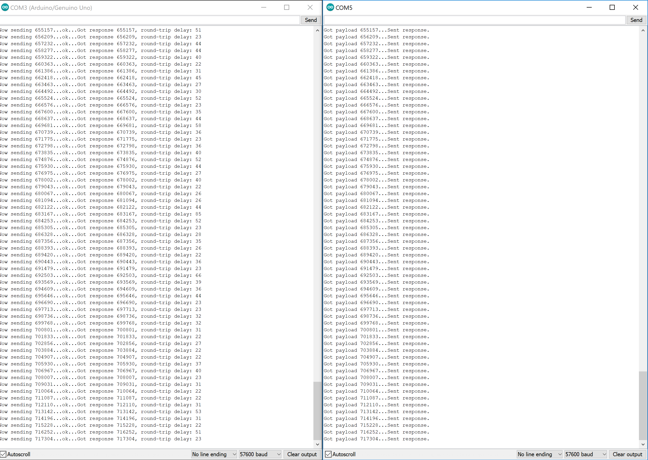Image resolution: width=648 pixels, height=460 pixels.
Task: Toggle Autoscroll checkbox in COM5 window
Action: [x=328, y=454]
